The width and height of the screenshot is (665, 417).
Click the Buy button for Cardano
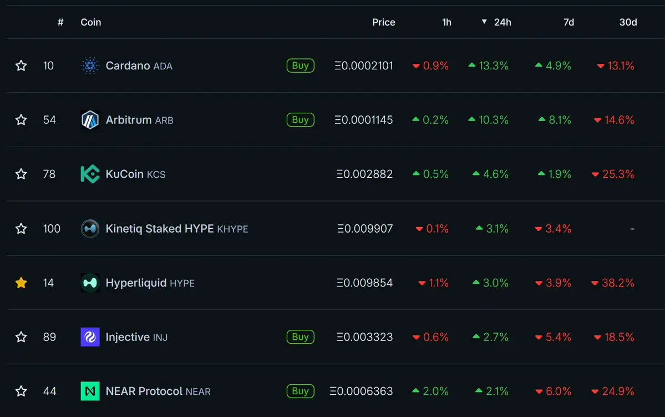(x=300, y=66)
